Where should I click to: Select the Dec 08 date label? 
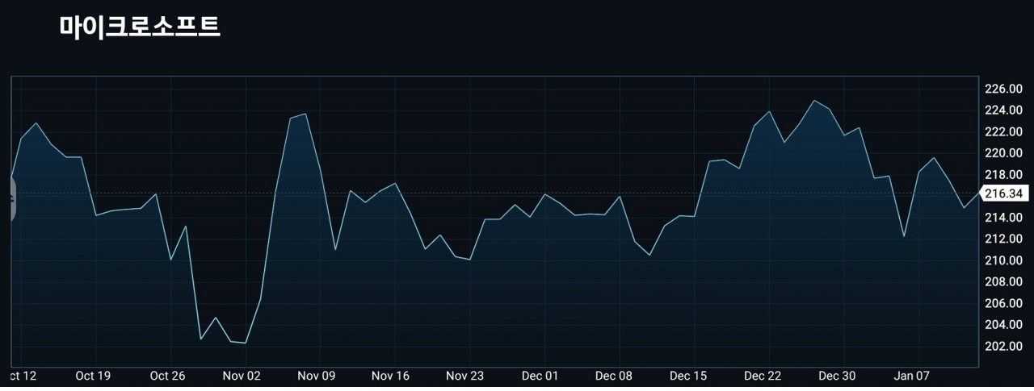point(615,376)
